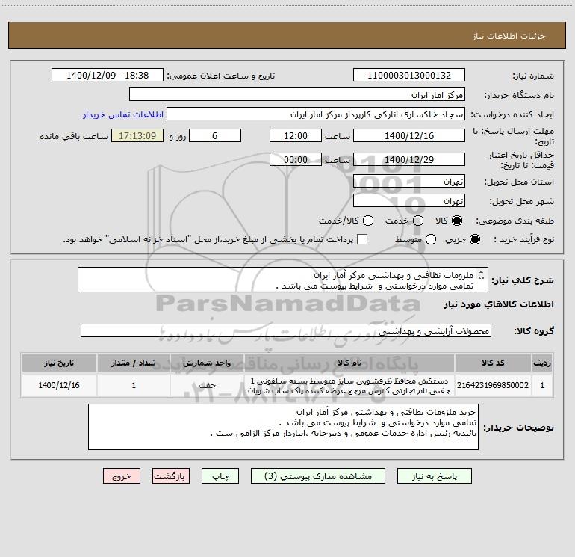This screenshot has height=557, width=575.
Task: Select the کالا/خدمت radio button
Action: coord(368,221)
